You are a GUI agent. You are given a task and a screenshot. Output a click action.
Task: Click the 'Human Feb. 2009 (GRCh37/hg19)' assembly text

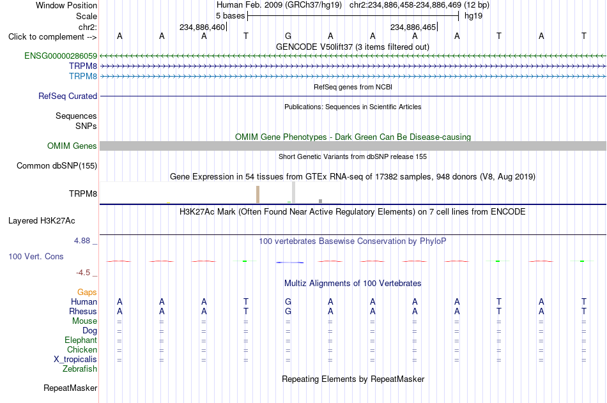[279, 5]
